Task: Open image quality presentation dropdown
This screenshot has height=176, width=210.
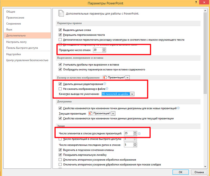Action: 128,77
